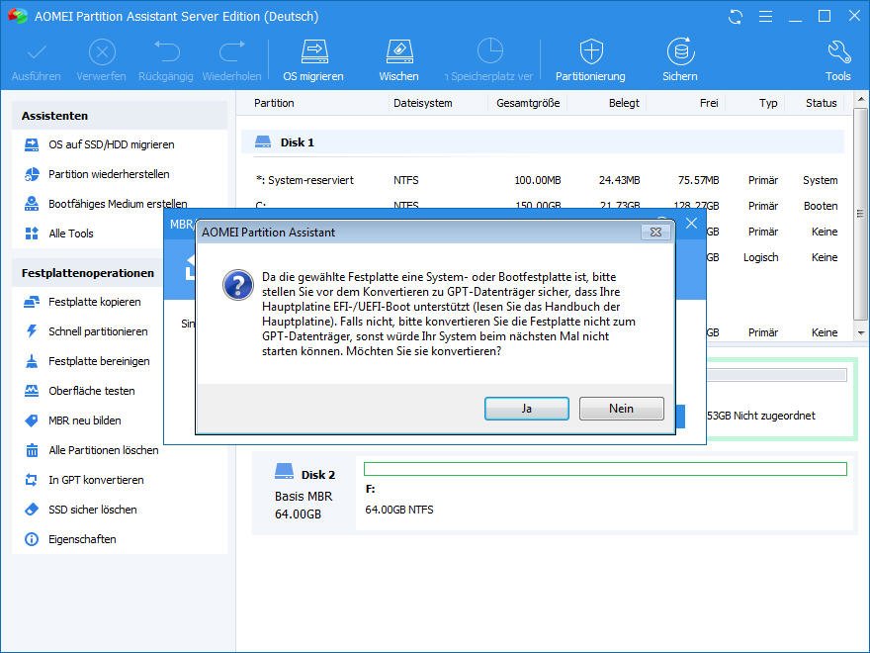Image resolution: width=870 pixels, height=653 pixels.
Task: Click the Rückgängig undo icon
Action: pyautogui.click(x=166, y=51)
